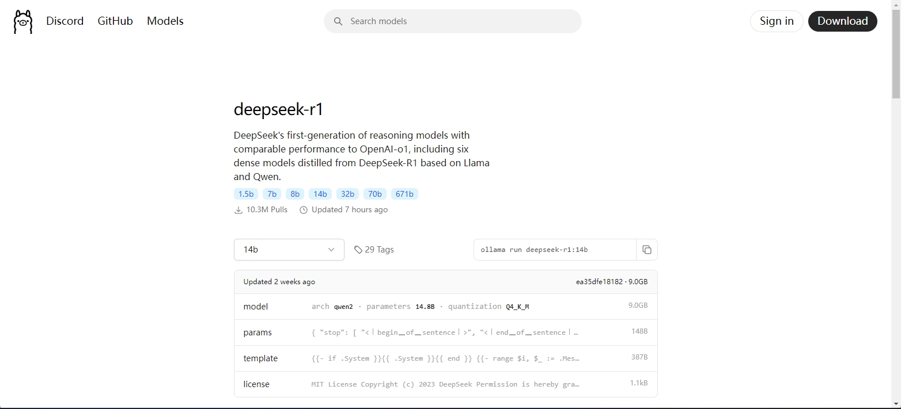901x409 pixels.
Task: Select the 671b size tag
Action: click(x=404, y=194)
